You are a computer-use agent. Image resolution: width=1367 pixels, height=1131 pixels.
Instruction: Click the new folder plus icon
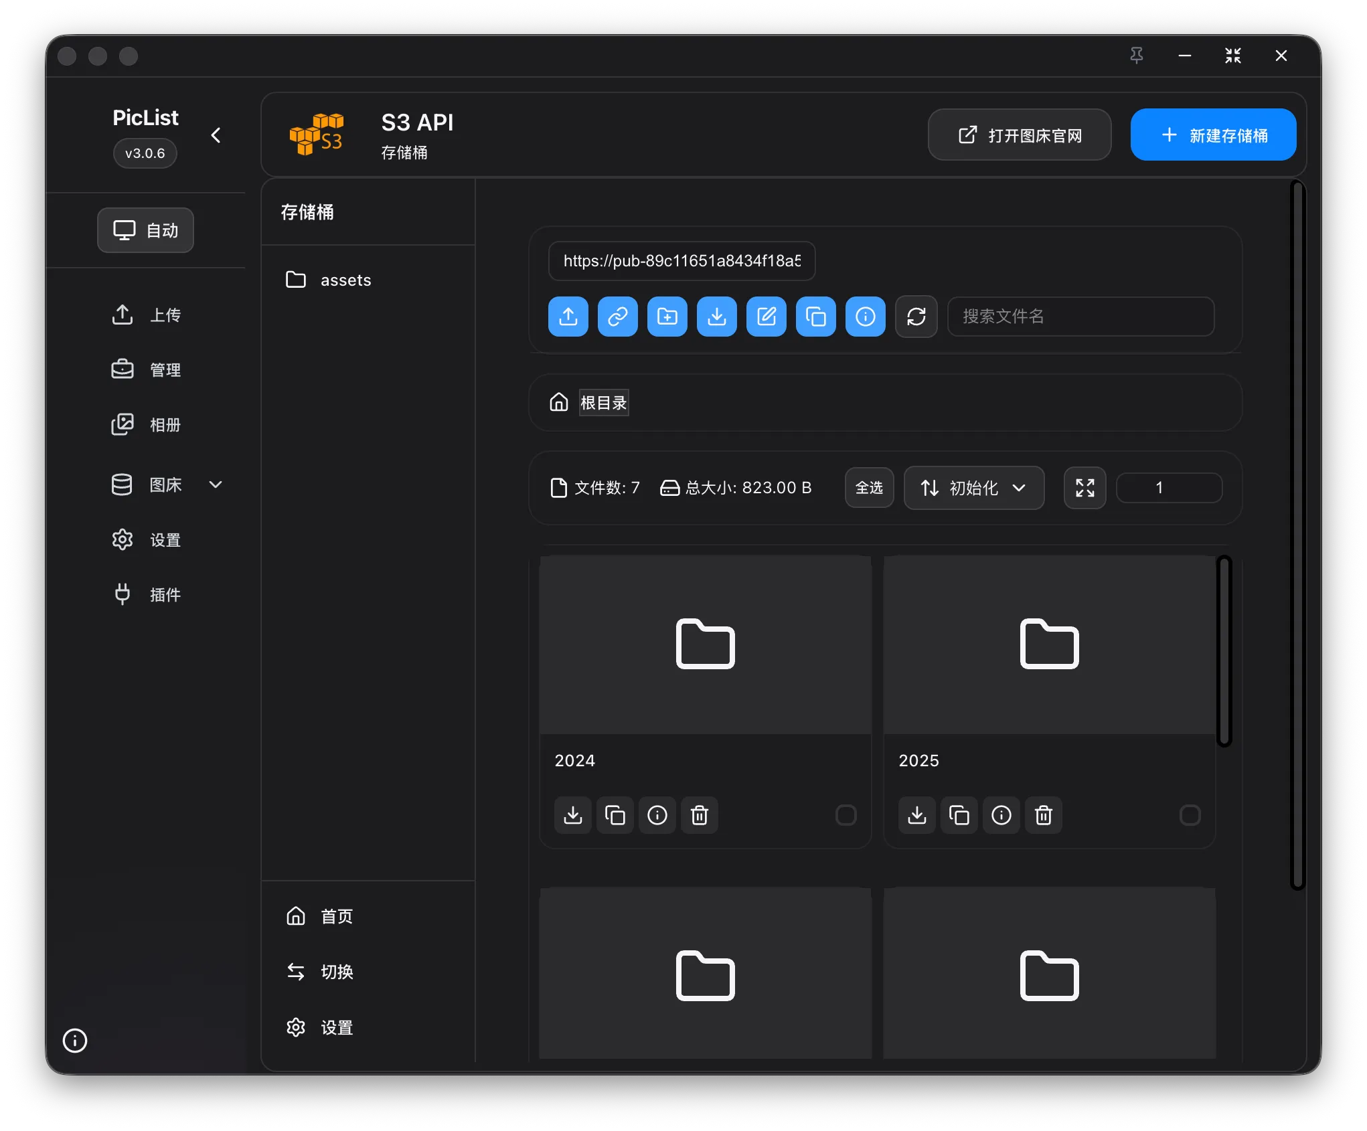click(667, 317)
